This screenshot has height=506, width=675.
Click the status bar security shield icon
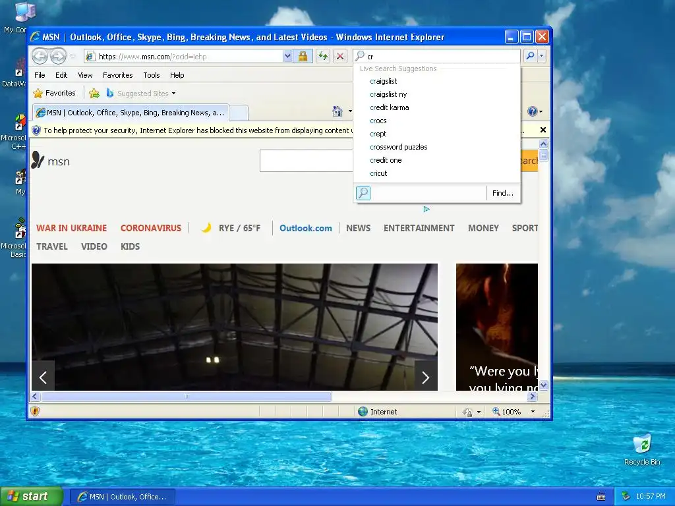[36, 411]
